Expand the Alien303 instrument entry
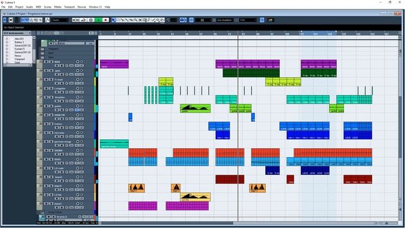Screen dimensions: 405x228 pyautogui.click(x=7, y=39)
